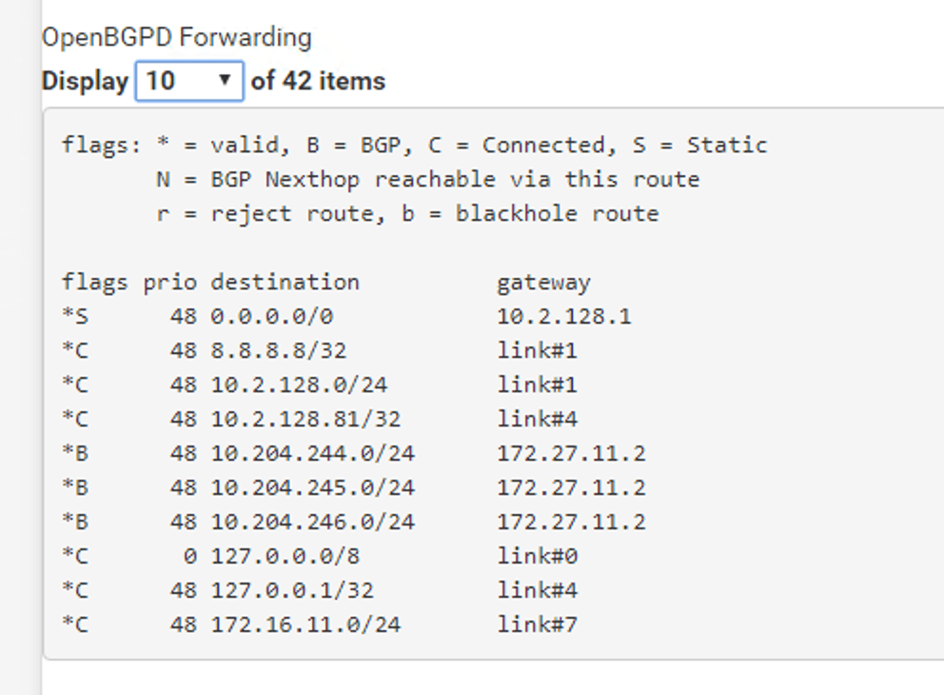Select the 10.204.245.0/24 BGP route
Image resolution: width=944 pixels, height=695 pixels.
pos(312,487)
